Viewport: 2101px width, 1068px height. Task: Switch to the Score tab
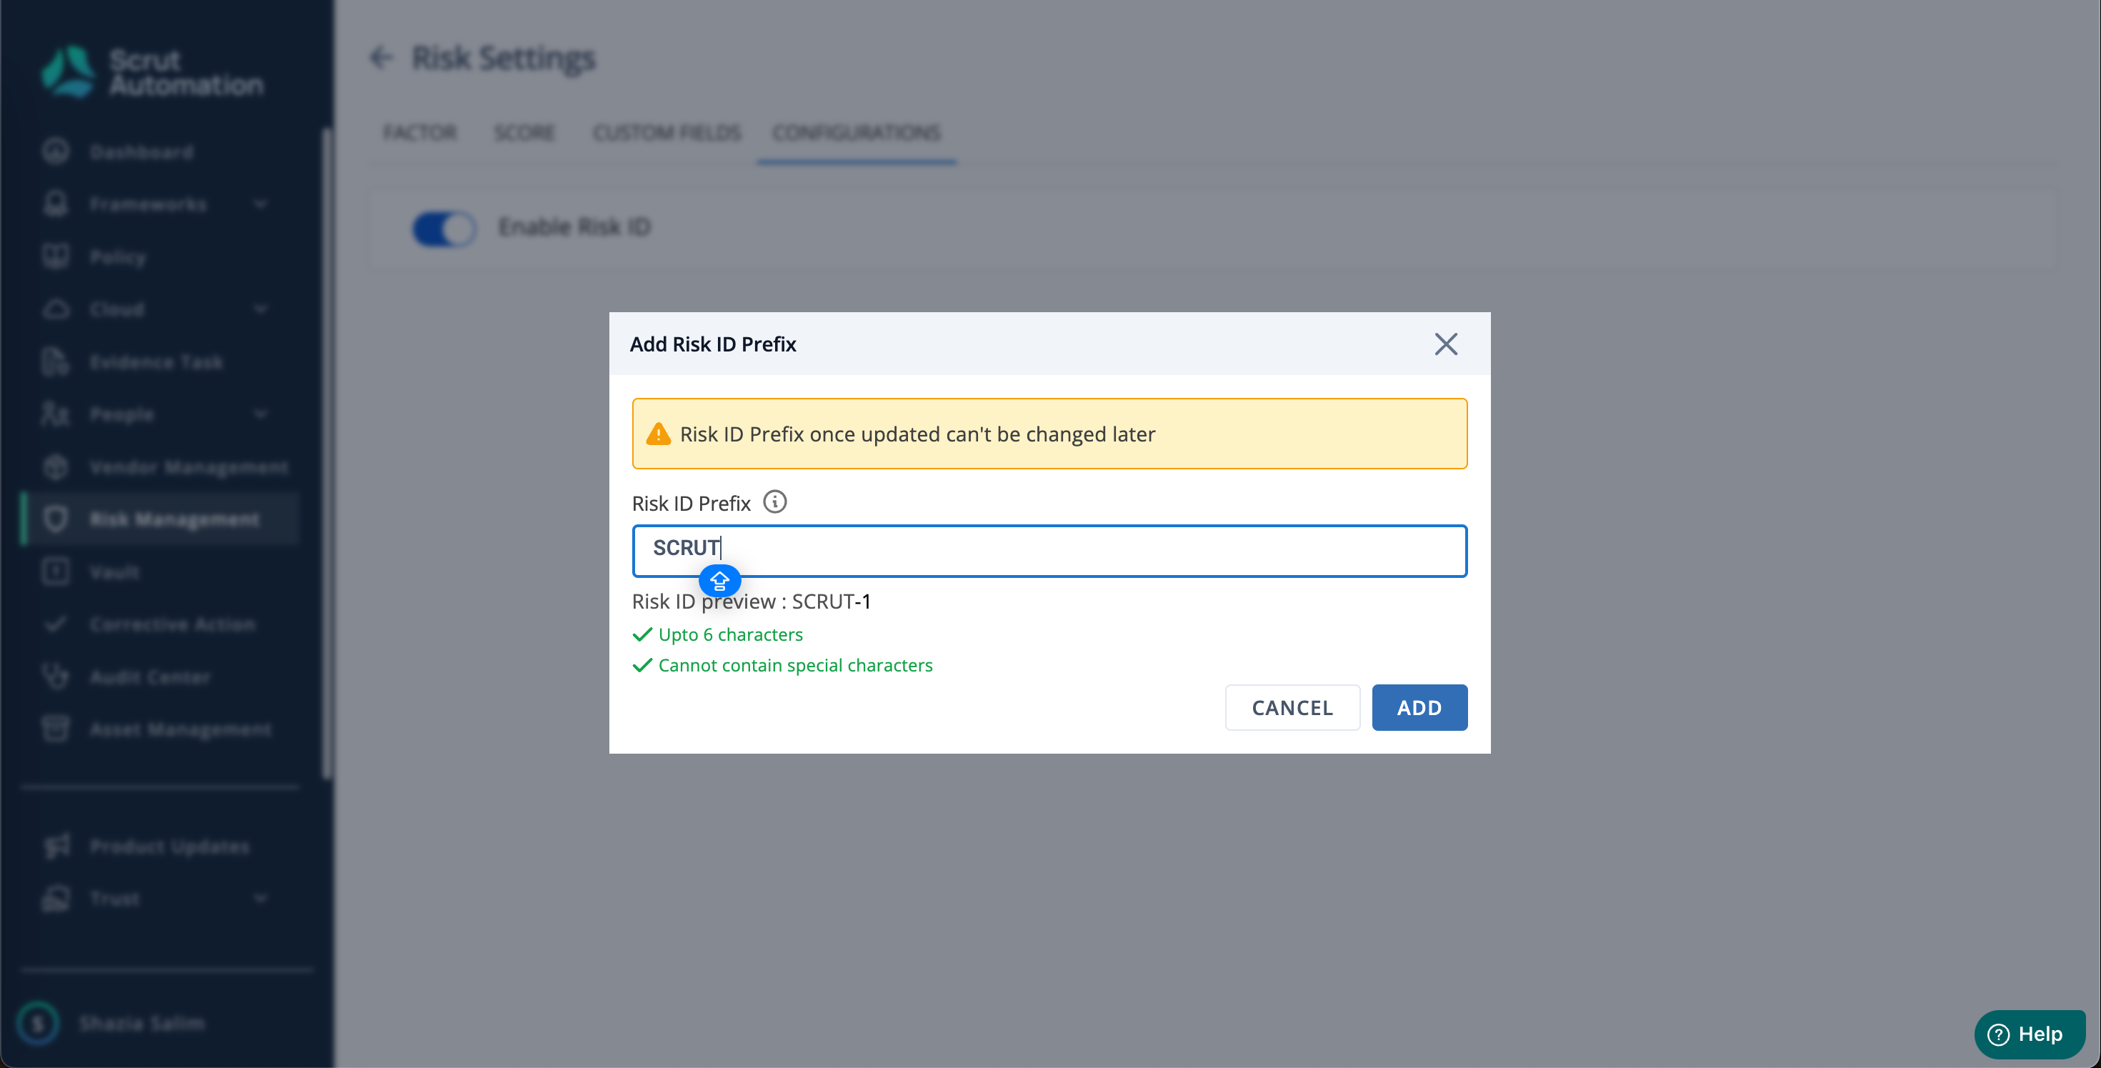pos(524,132)
